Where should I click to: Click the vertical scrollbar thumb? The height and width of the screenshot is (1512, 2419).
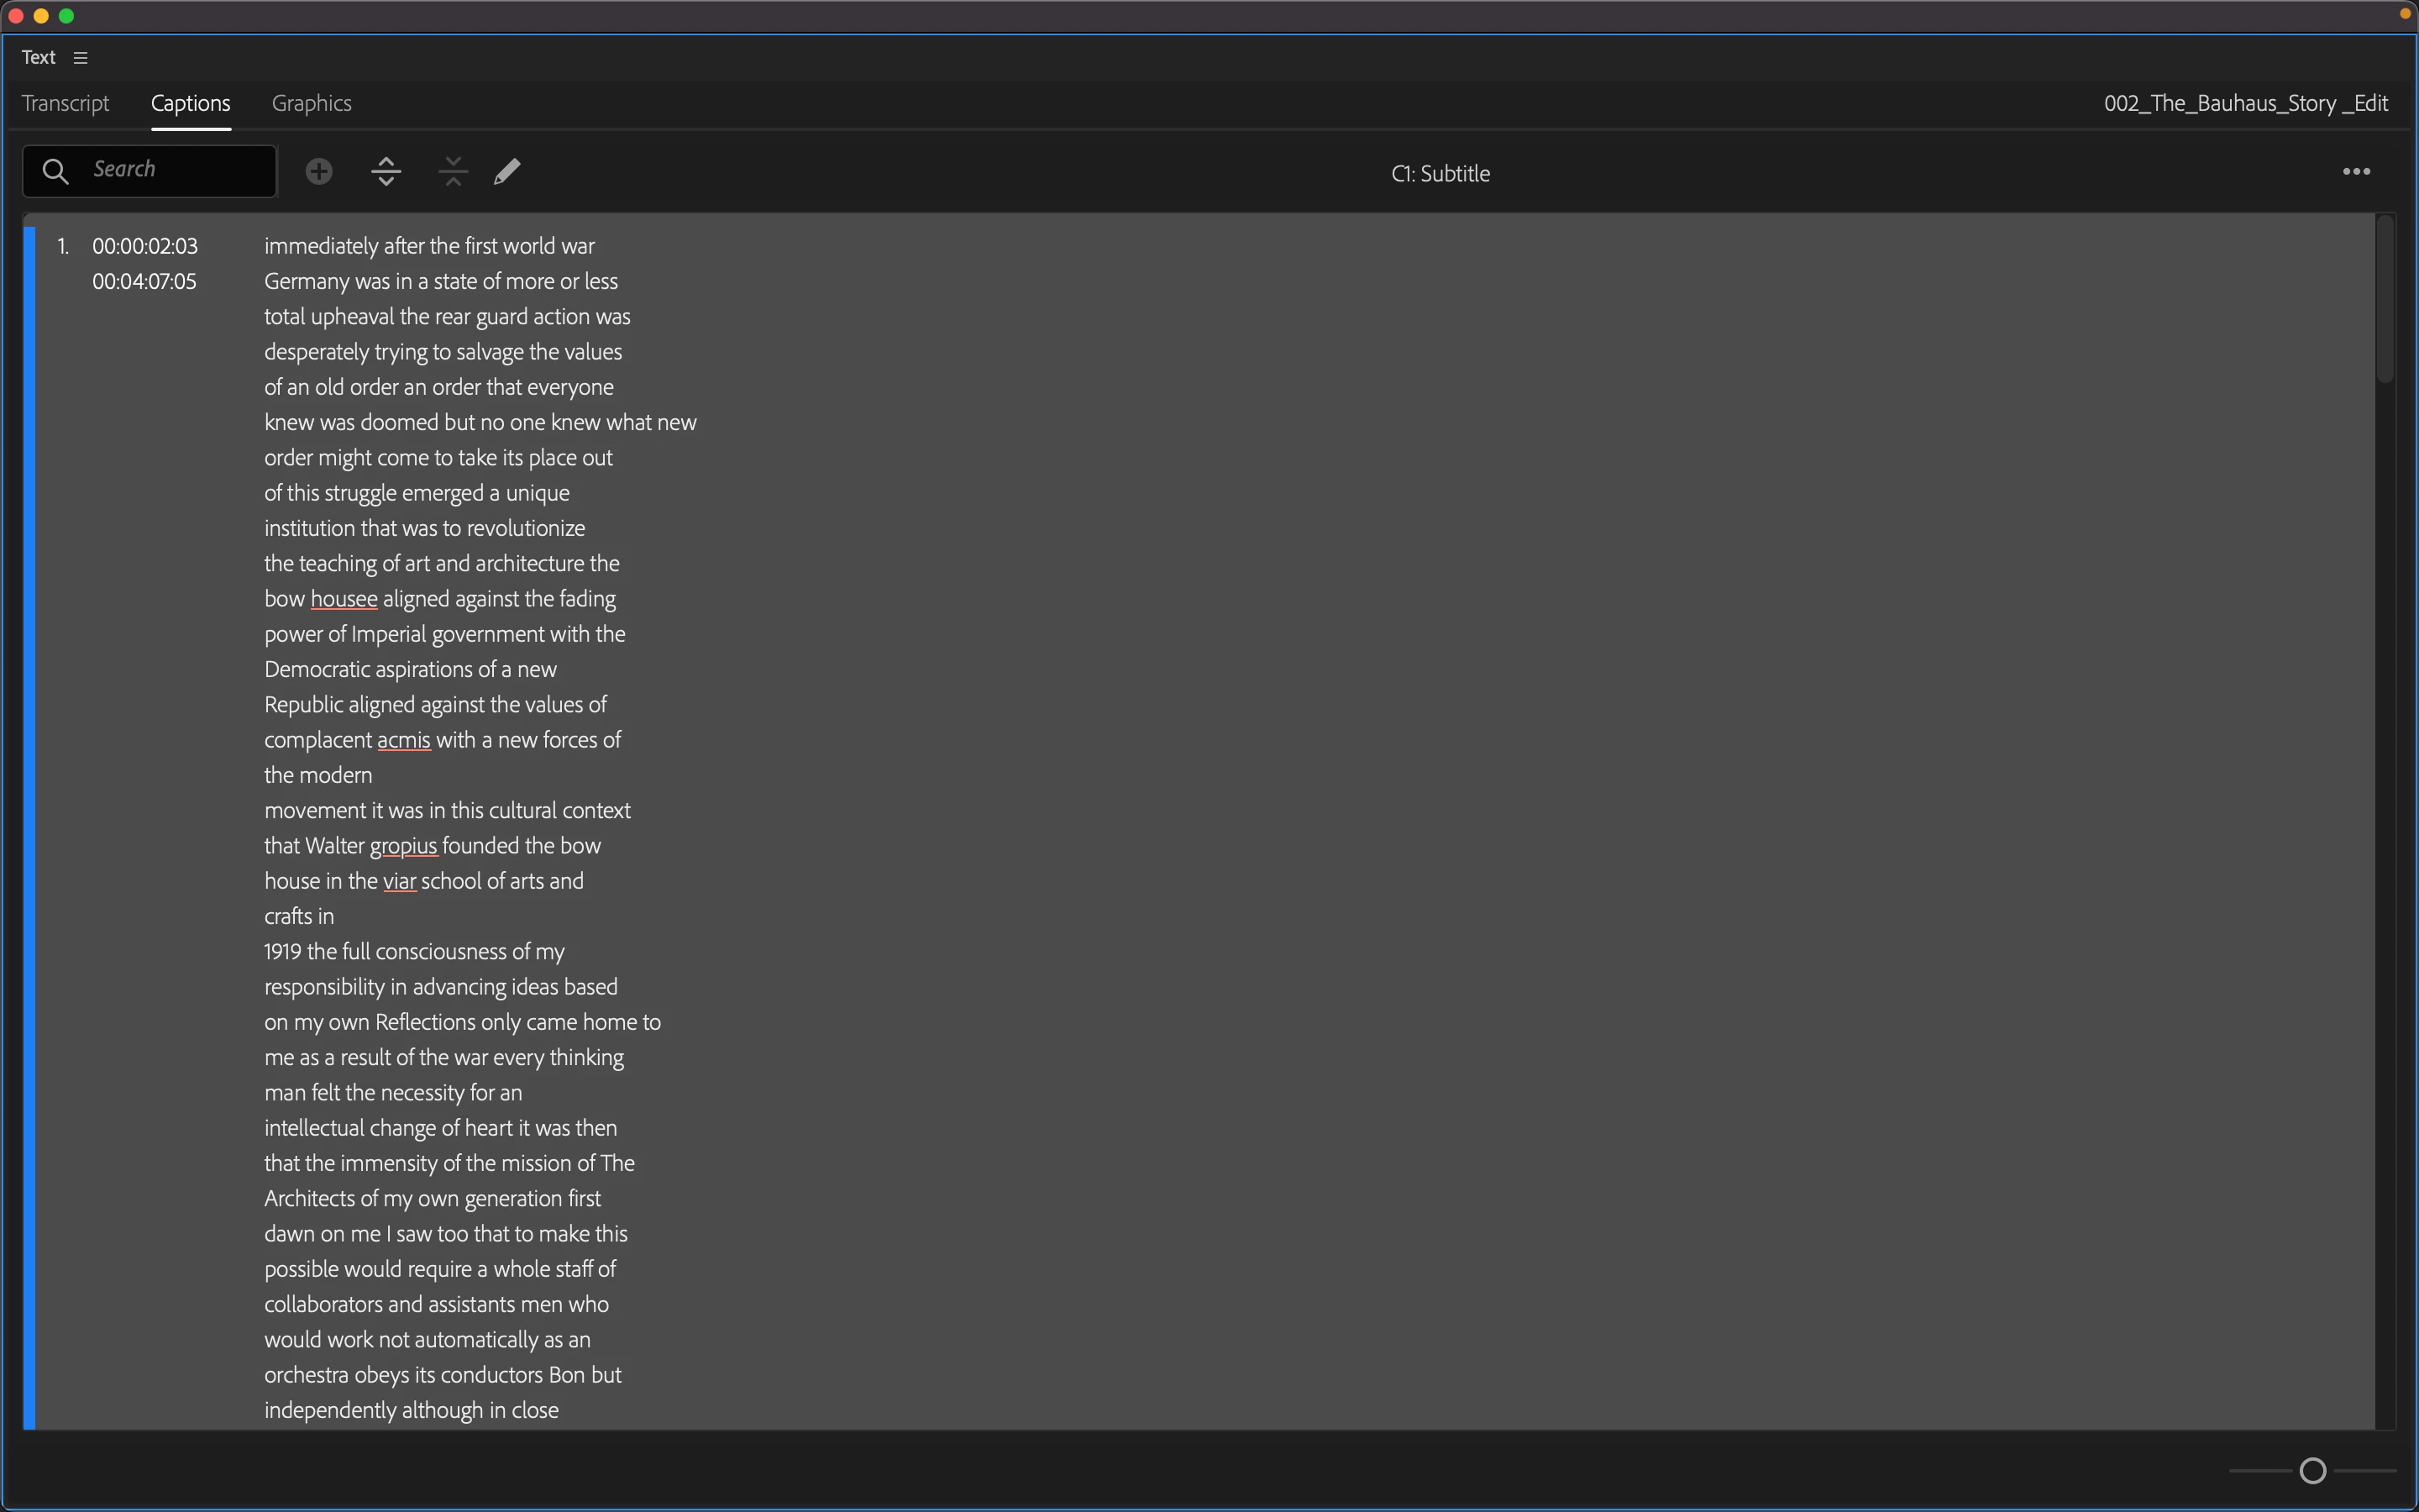click(x=2385, y=300)
